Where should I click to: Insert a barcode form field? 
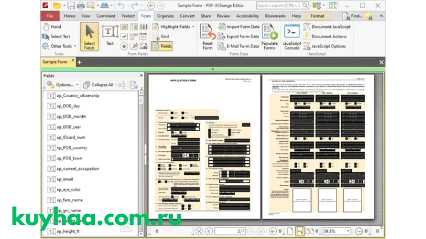click(x=144, y=27)
